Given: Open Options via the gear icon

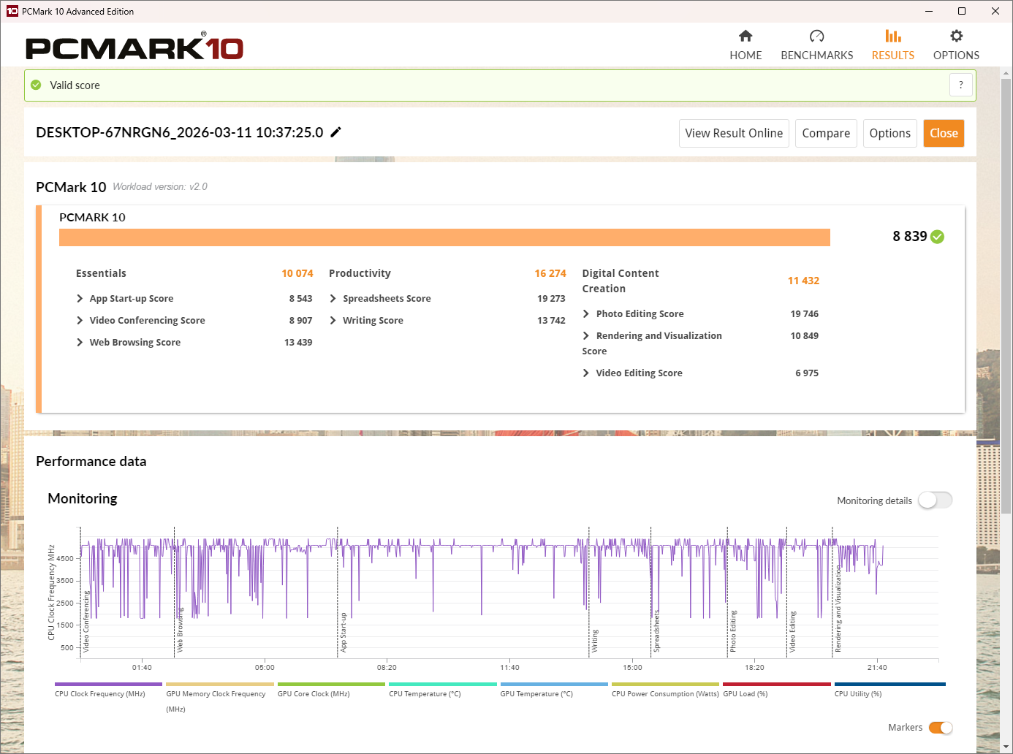Looking at the screenshot, I should (x=956, y=37).
